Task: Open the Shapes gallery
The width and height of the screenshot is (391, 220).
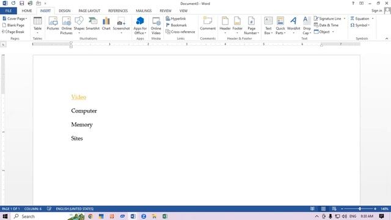Action: (x=79, y=26)
